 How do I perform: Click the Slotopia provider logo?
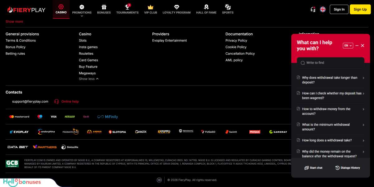(117, 132)
